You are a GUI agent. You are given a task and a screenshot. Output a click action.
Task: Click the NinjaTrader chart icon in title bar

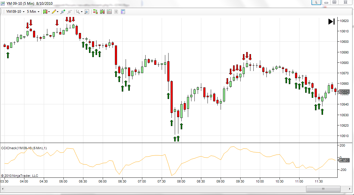point(3,3)
